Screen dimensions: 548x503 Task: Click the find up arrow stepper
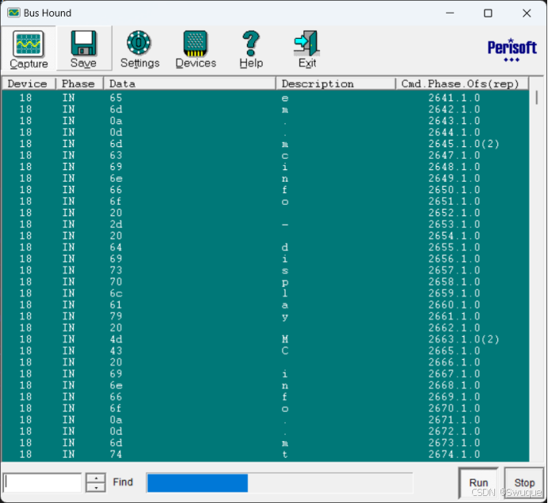tap(96, 478)
